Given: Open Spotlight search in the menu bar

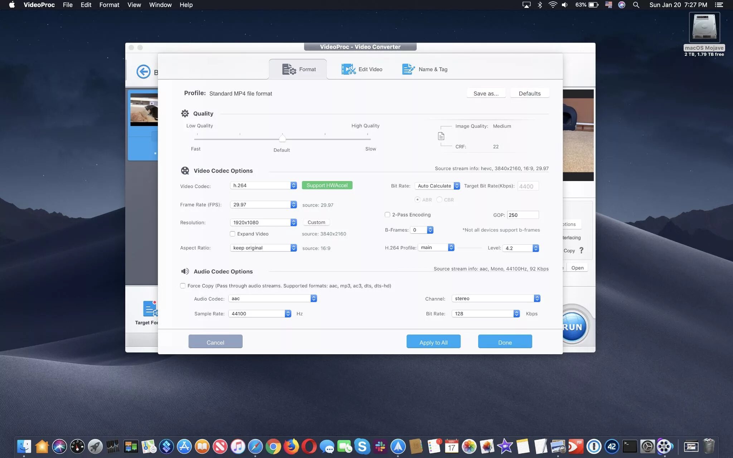Looking at the screenshot, I should click(x=636, y=5).
